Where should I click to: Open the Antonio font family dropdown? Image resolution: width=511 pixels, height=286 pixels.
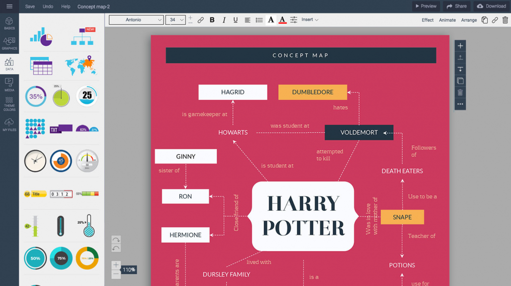click(x=136, y=20)
